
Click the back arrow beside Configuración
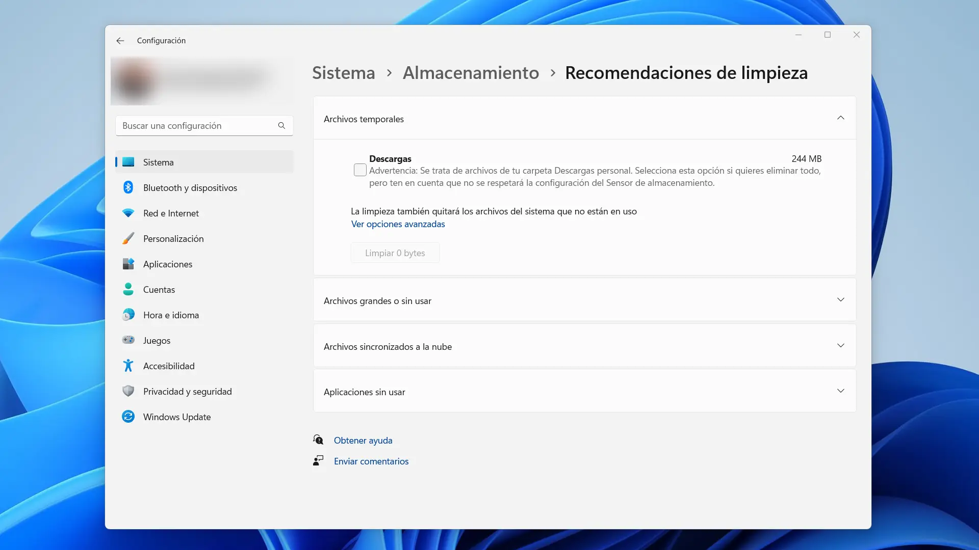click(120, 41)
